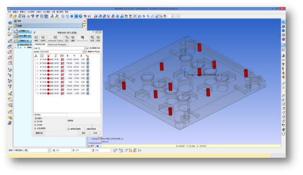
Task: Enable the unchecked box below the slider
Action: point(85,129)
